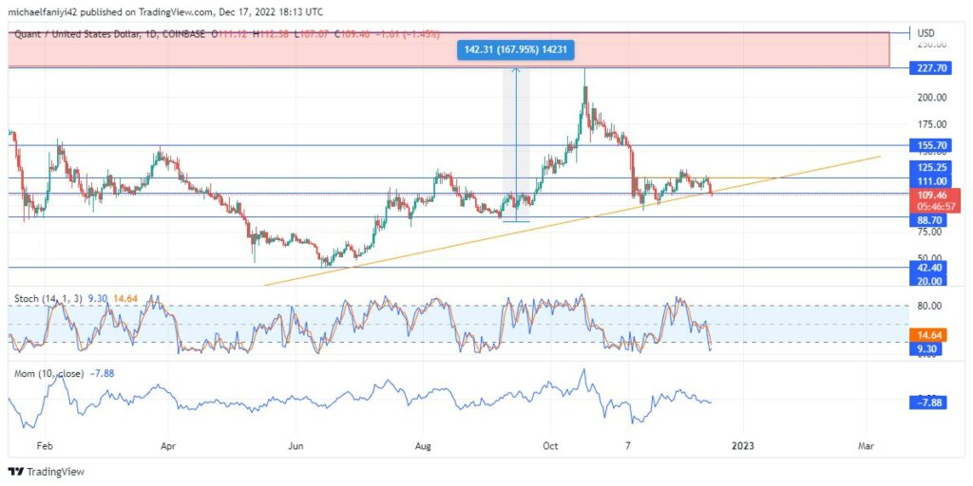The width and height of the screenshot is (973, 486).
Task: Click the 88.70 price level label
Action: [930, 220]
